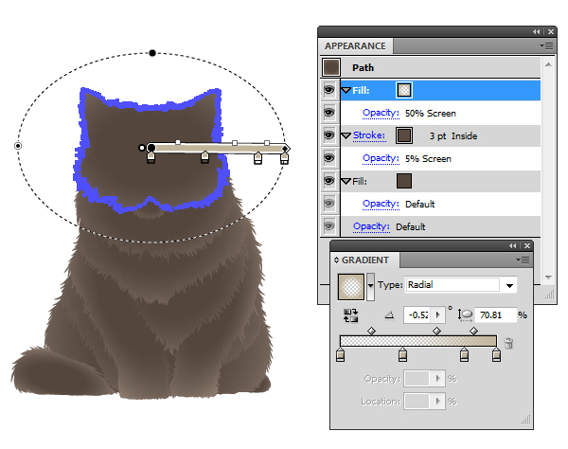This screenshot has width=568, height=449.
Task: Select the Appearance tab
Action: pyautogui.click(x=355, y=46)
